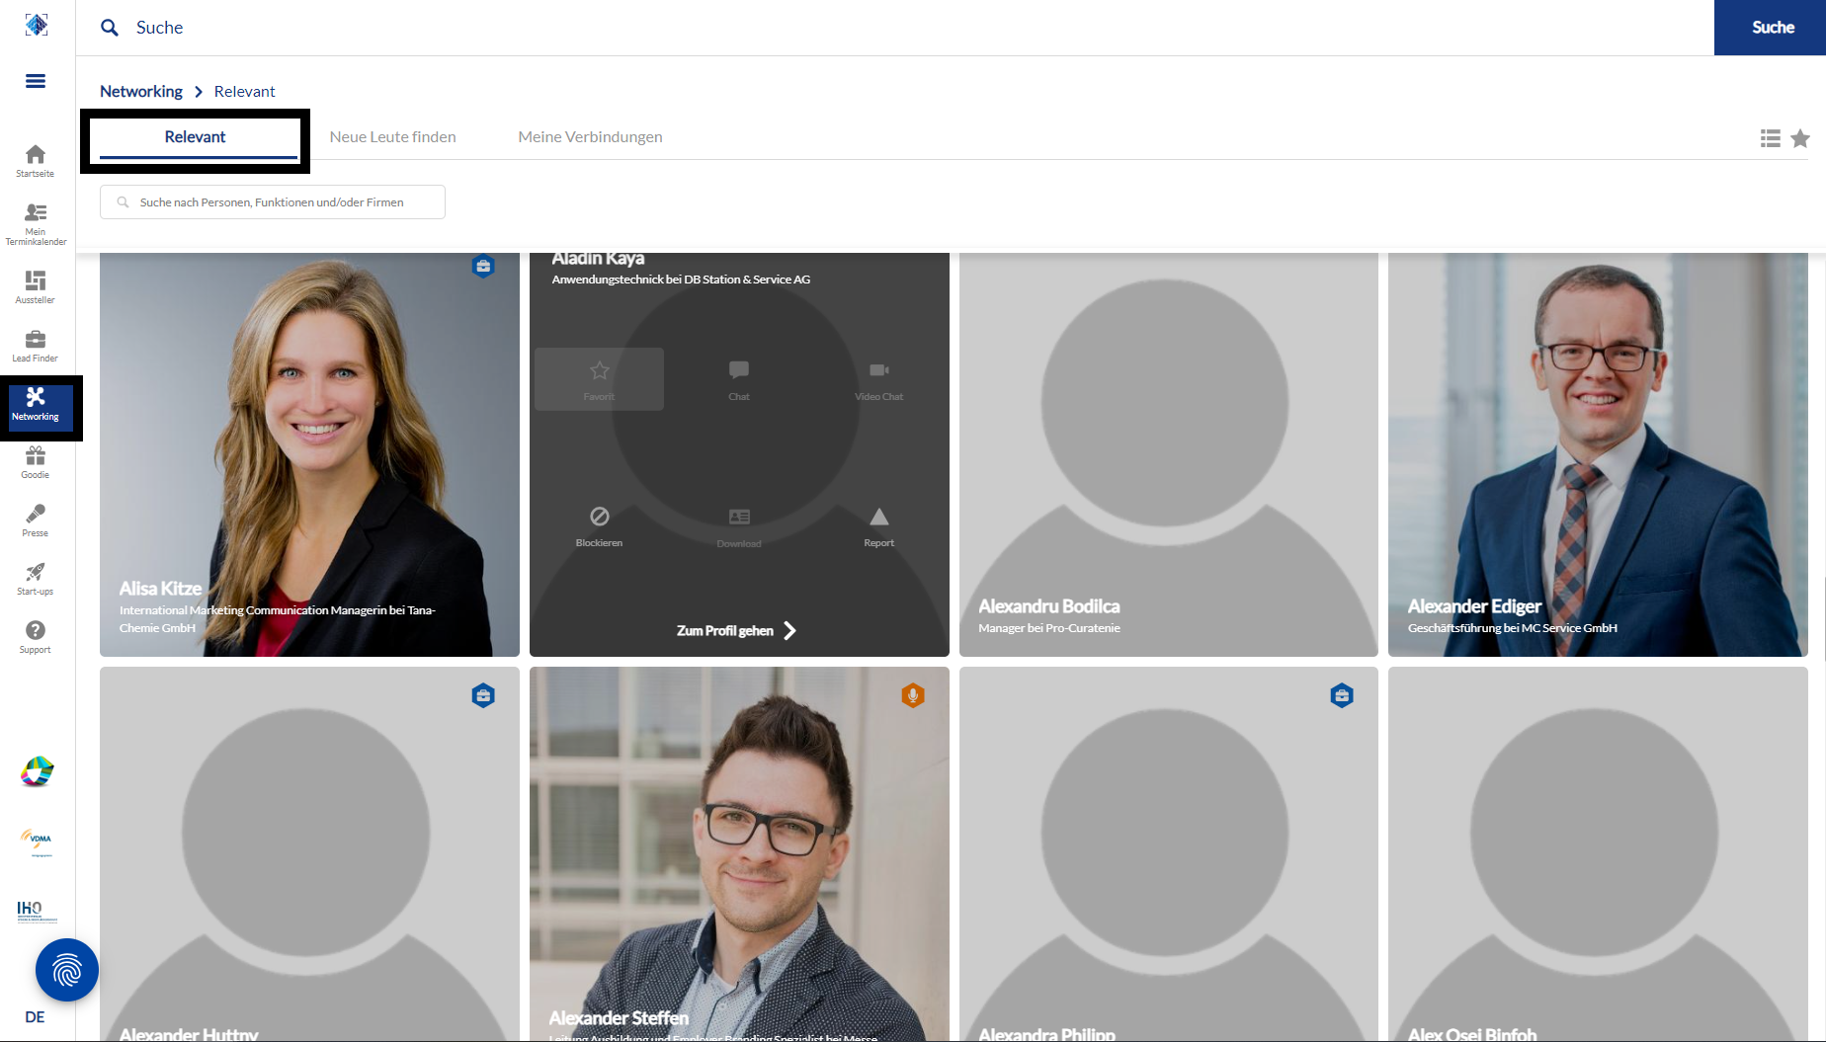1826x1042 pixels.
Task: Click the Aladin Kaya name heading
Action: (x=598, y=259)
